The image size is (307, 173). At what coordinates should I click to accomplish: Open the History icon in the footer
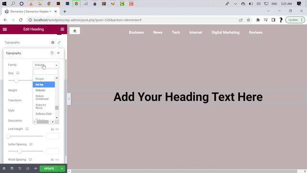(20, 169)
